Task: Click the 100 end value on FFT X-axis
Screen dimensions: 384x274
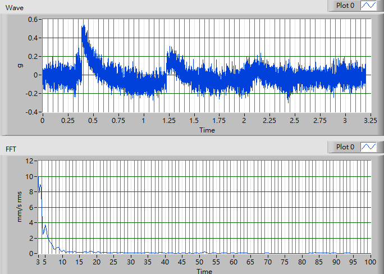Action: pos(369,262)
